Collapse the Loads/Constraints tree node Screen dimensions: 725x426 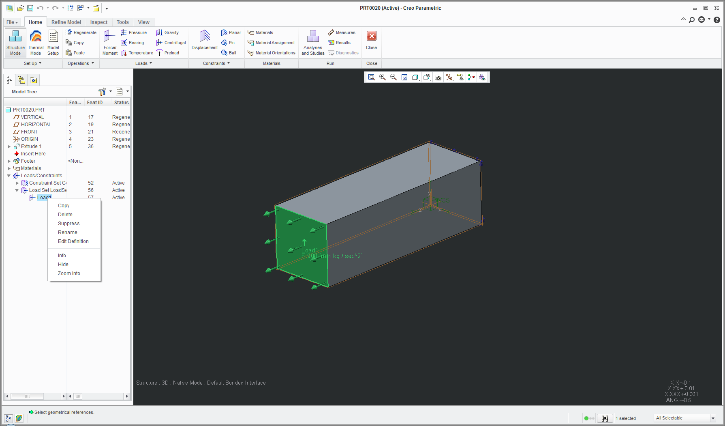coord(9,176)
